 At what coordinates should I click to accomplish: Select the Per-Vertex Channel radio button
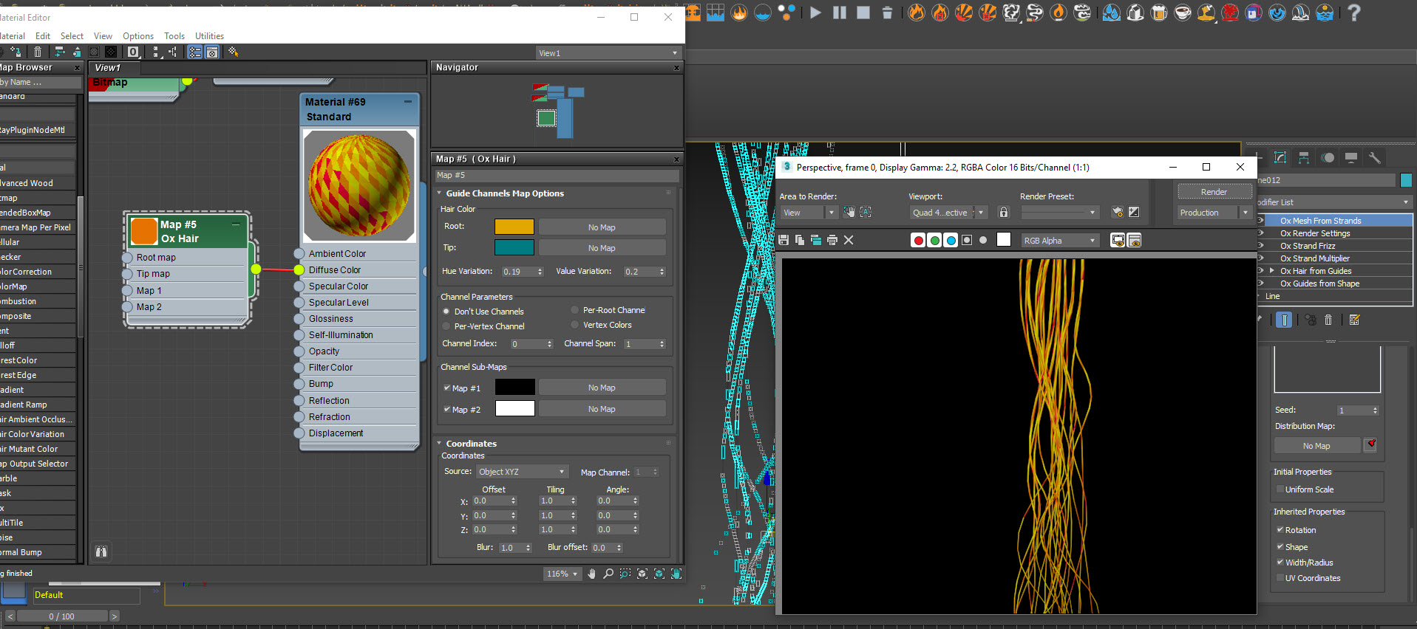coord(446,326)
